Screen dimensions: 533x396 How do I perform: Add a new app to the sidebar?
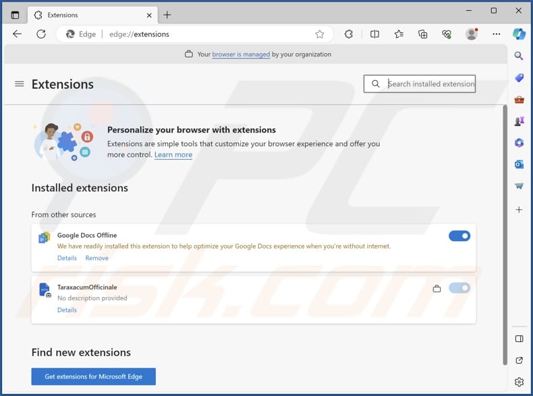[519, 209]
